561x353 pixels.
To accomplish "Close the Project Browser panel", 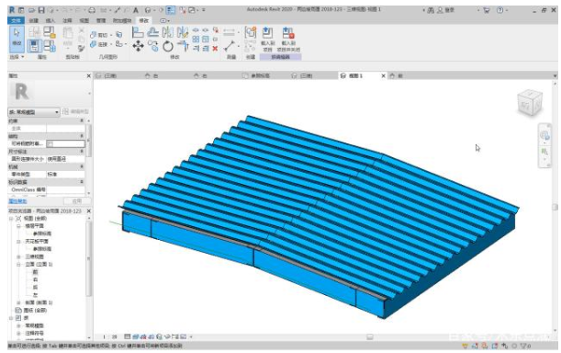I will (x=89, y=211).
